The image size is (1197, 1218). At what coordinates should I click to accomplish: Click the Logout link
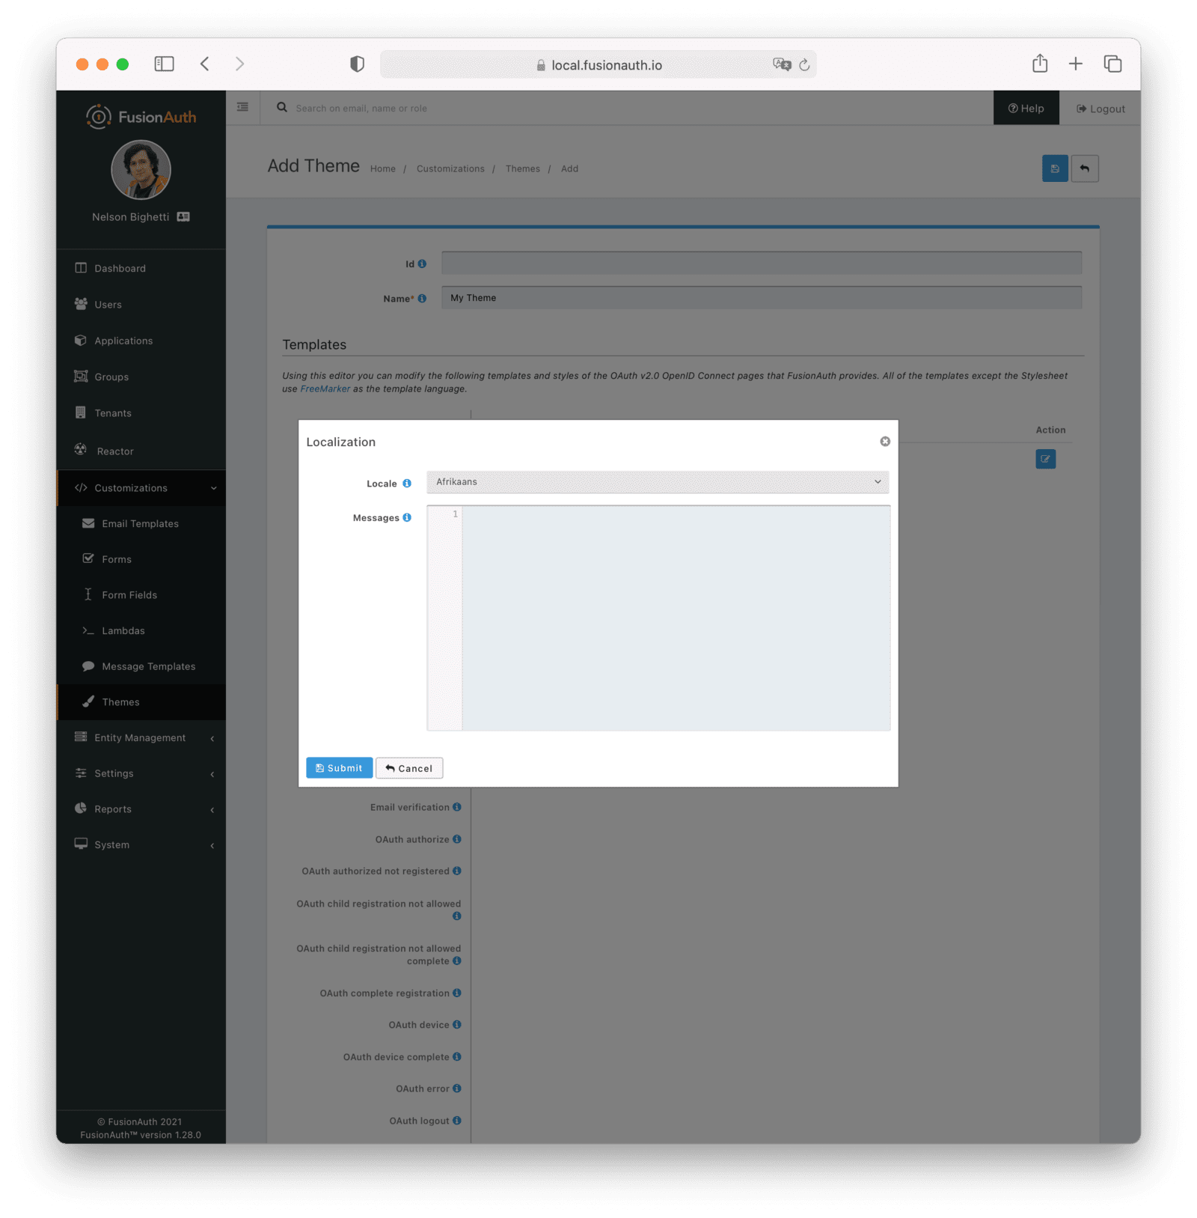[1100, 109]
